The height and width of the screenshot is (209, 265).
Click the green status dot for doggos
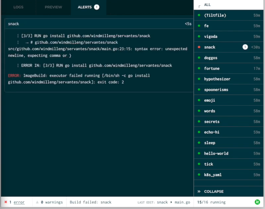(199, 58)
